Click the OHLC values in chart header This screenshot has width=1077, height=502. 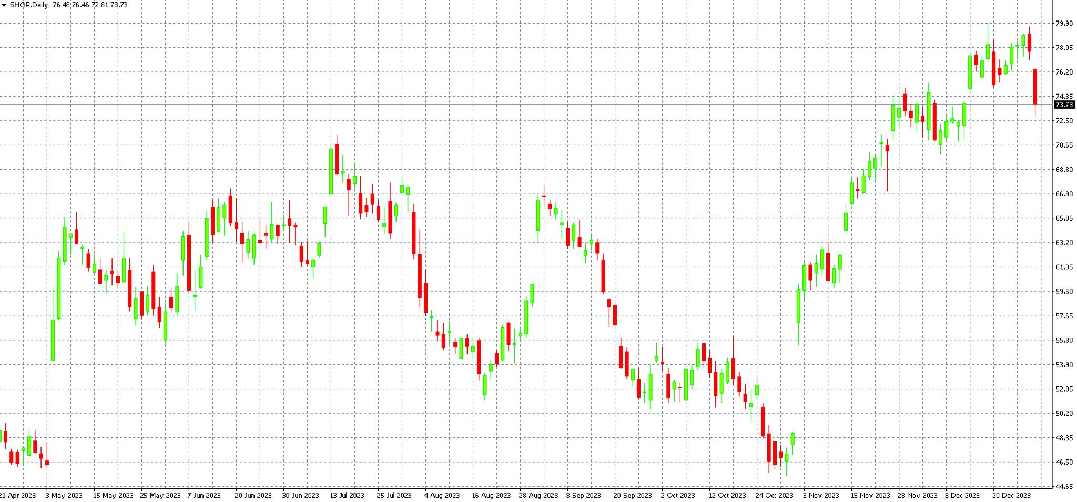[x=90, y=5]
